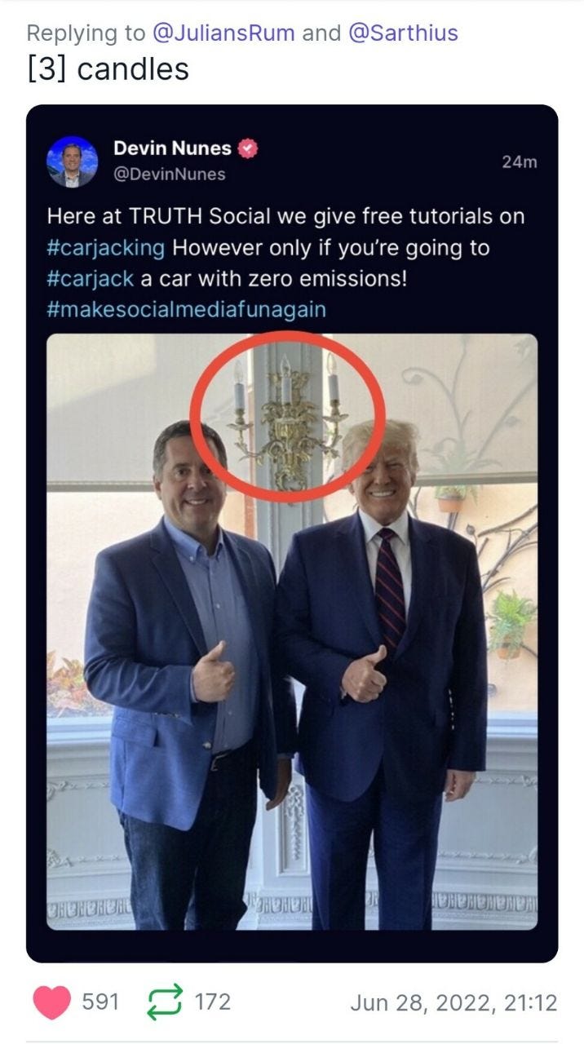Viewport: 584px width, 1044px height.
Task: View the 591 likes count
Action: pyautogui.click(x=101, y=1002)
